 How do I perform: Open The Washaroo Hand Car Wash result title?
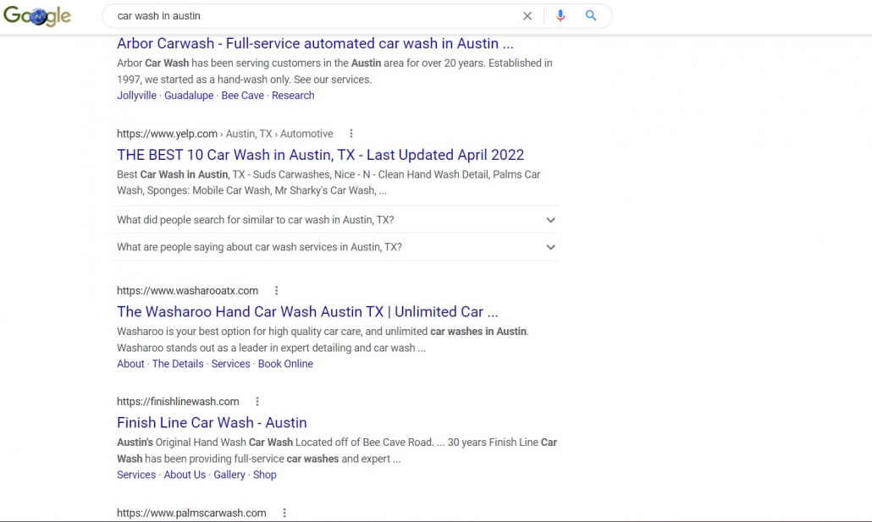[307, 311]
